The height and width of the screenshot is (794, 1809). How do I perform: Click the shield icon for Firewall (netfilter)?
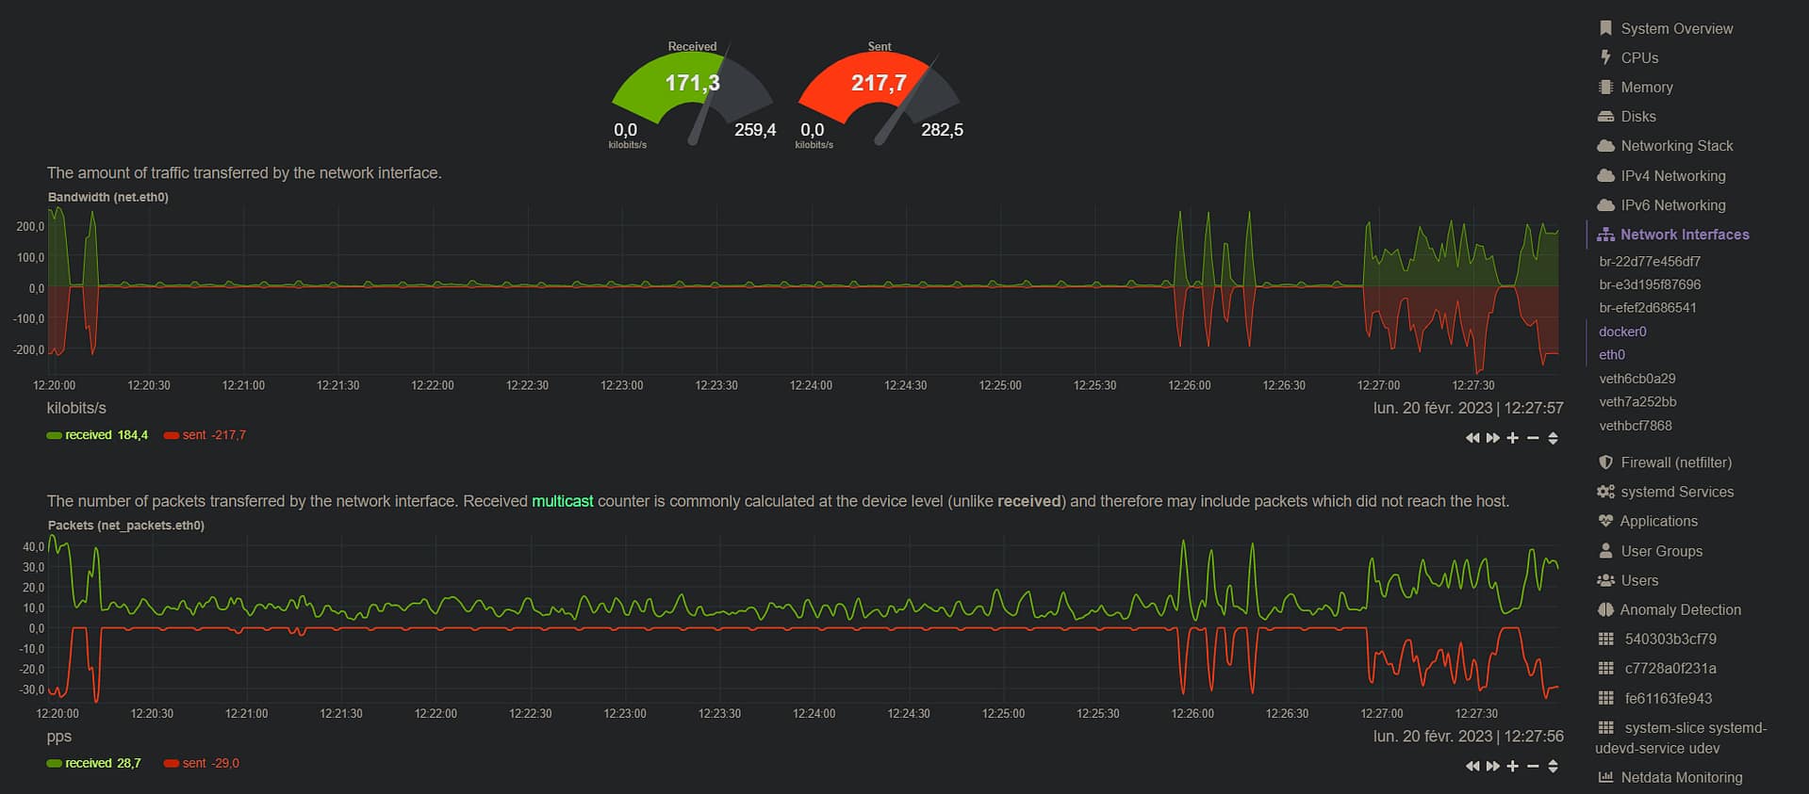(x=1605, y=462)
